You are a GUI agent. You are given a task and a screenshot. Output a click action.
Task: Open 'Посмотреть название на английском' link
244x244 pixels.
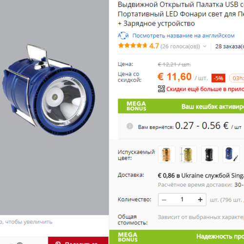tap(183, 36)
